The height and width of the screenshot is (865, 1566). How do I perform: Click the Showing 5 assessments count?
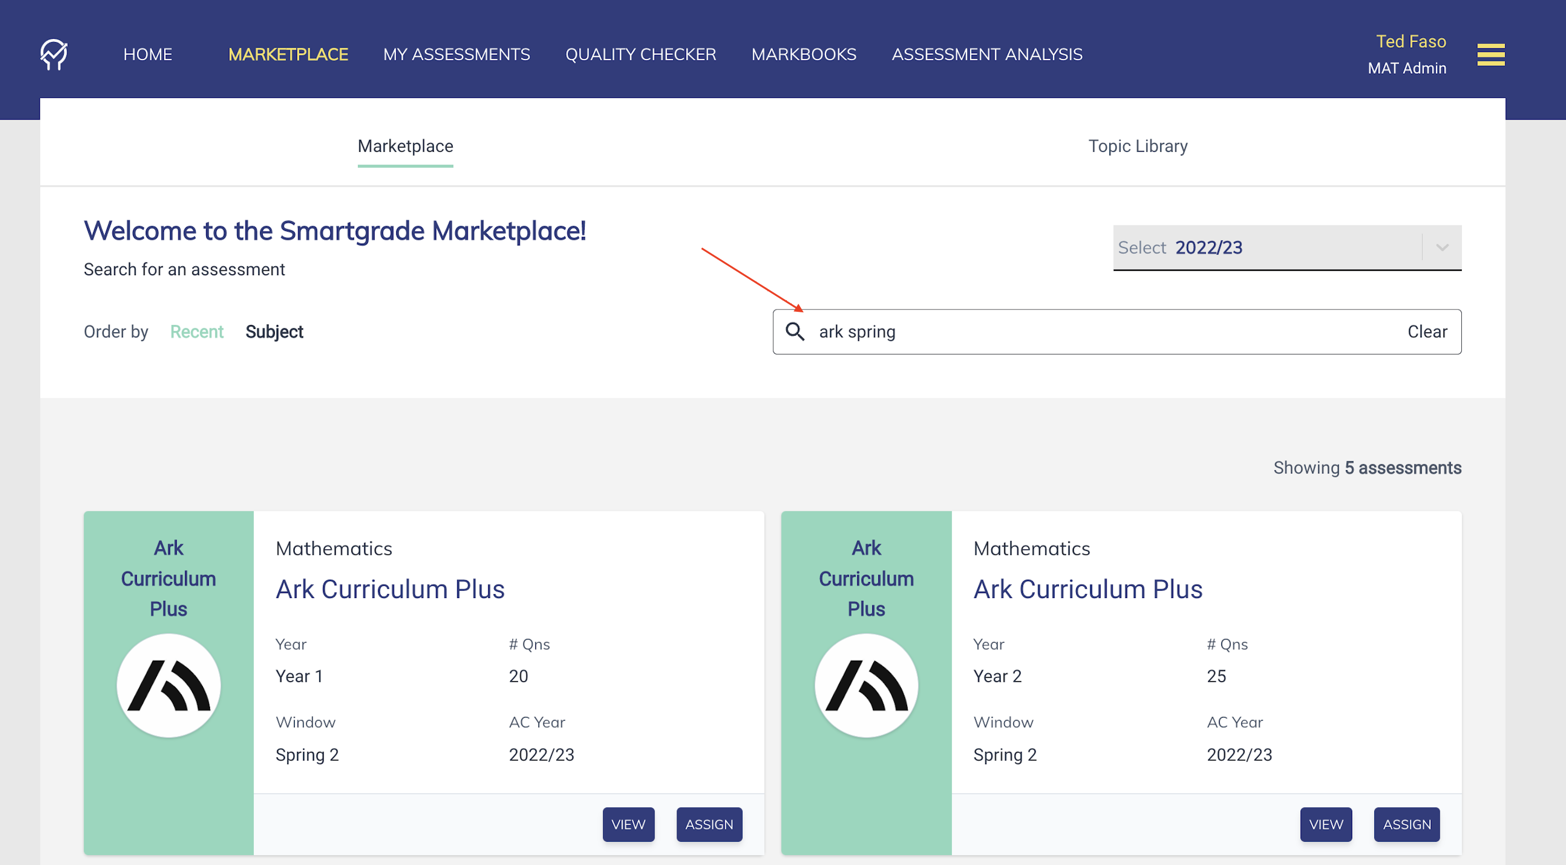coord(1367,468)
